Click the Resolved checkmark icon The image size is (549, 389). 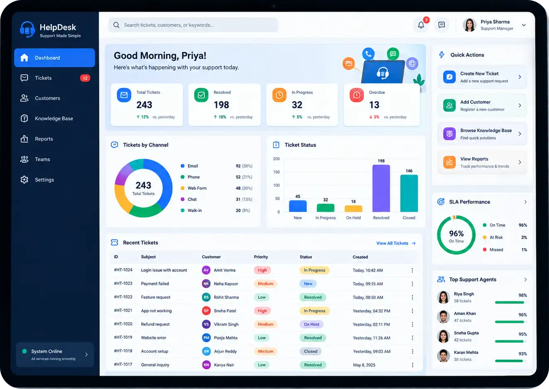(x=201, y=95)
